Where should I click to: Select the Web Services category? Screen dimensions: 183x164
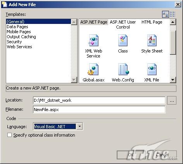coord(19,47)
